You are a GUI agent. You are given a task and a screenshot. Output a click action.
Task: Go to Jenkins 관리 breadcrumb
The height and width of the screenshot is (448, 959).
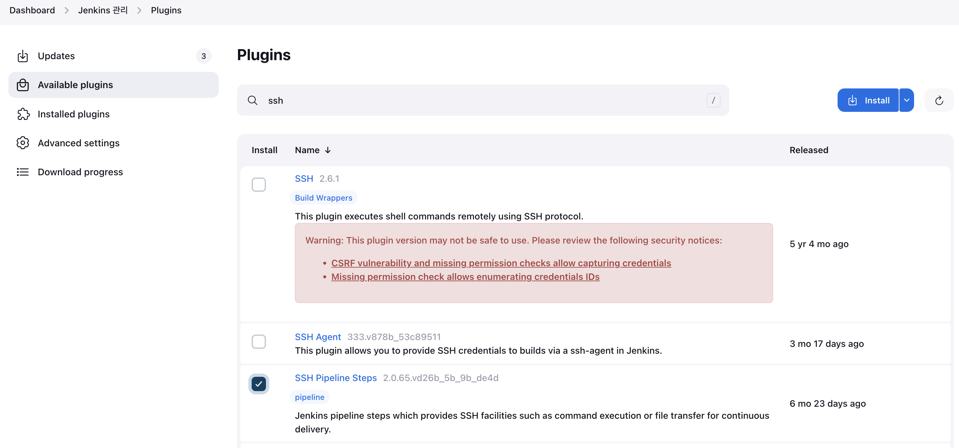click(103, 10)
